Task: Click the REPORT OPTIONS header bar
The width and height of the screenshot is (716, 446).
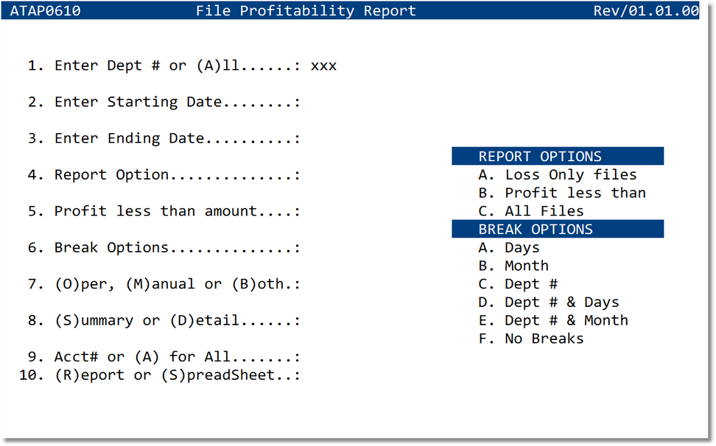Action: [558, 156]
